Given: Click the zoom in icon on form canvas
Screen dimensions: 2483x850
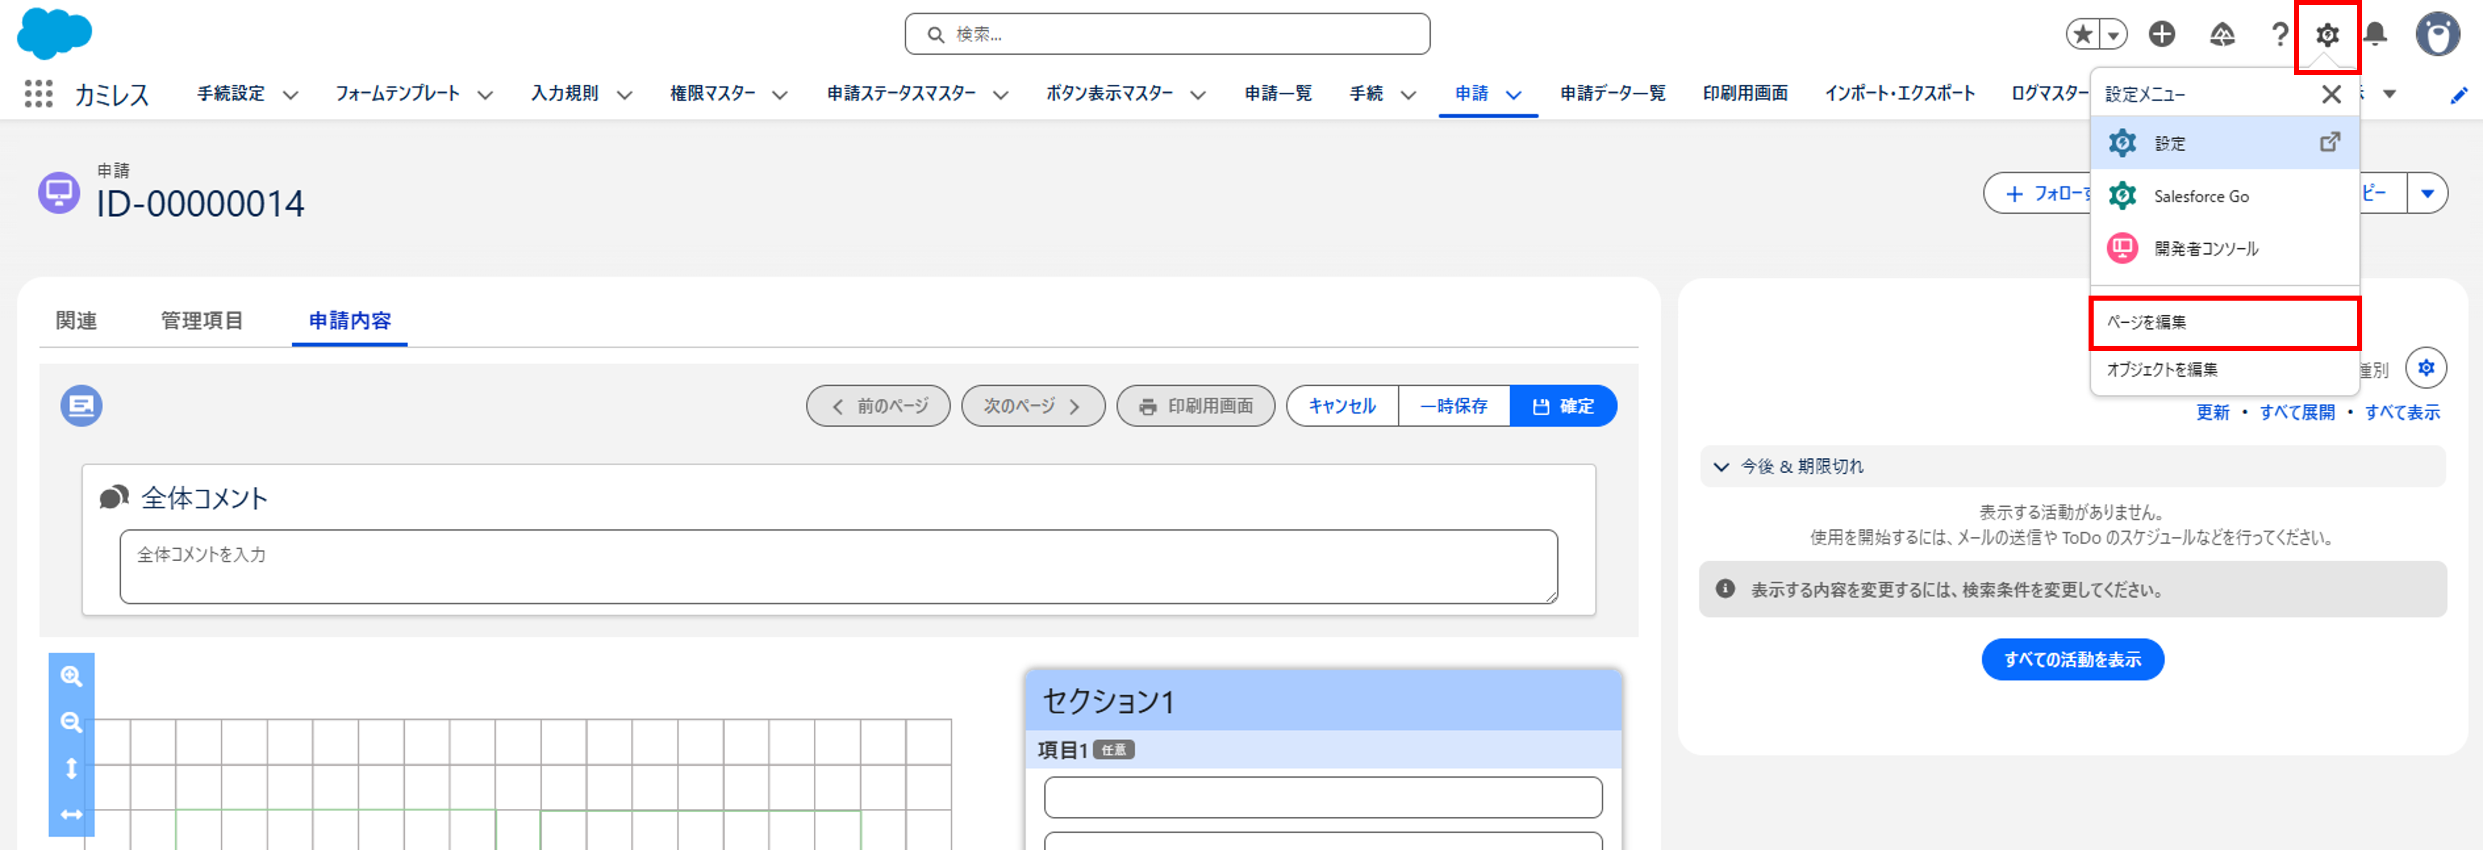Looking at the screenshot, I should pyautogui.click(x=71, y=676).
